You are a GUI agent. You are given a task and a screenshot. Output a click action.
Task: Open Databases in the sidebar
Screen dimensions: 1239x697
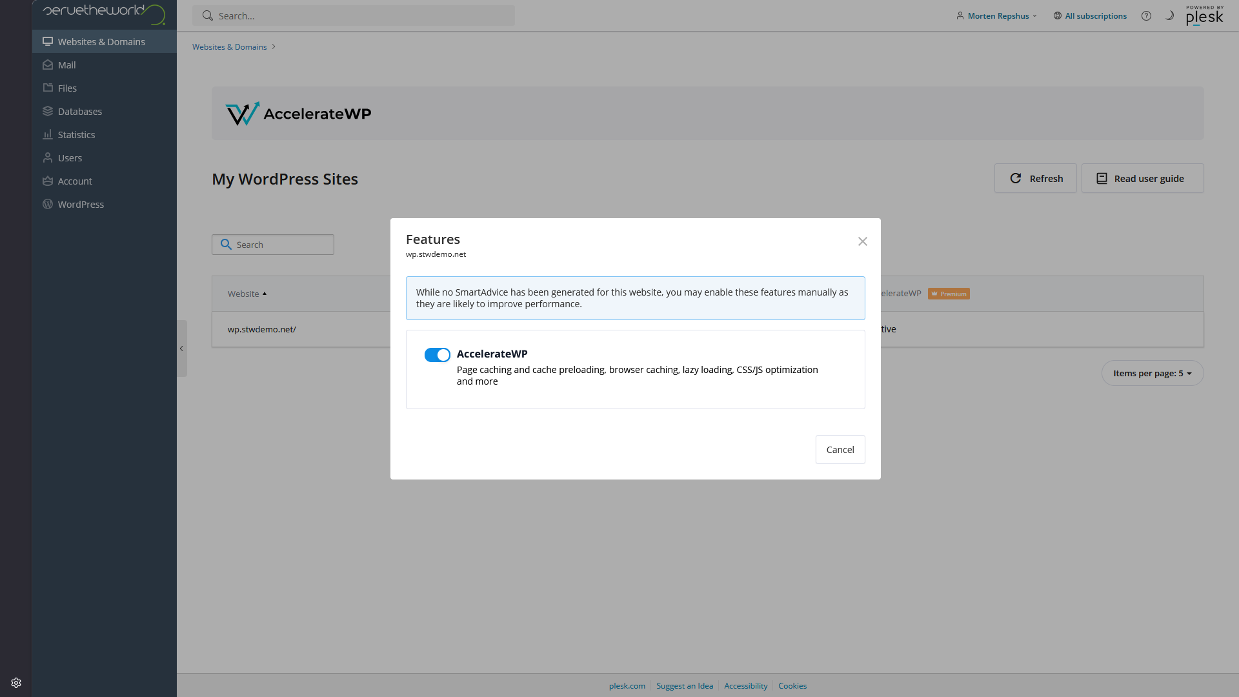point(105,111)
